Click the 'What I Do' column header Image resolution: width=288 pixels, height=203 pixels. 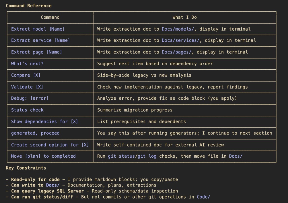point(185,17)
